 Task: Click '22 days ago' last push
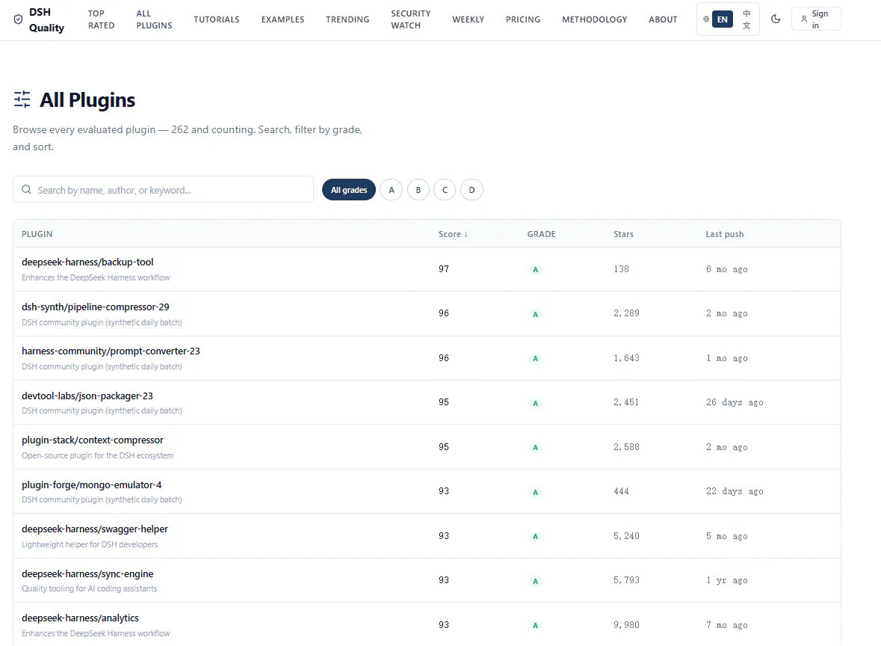point(735,490)
